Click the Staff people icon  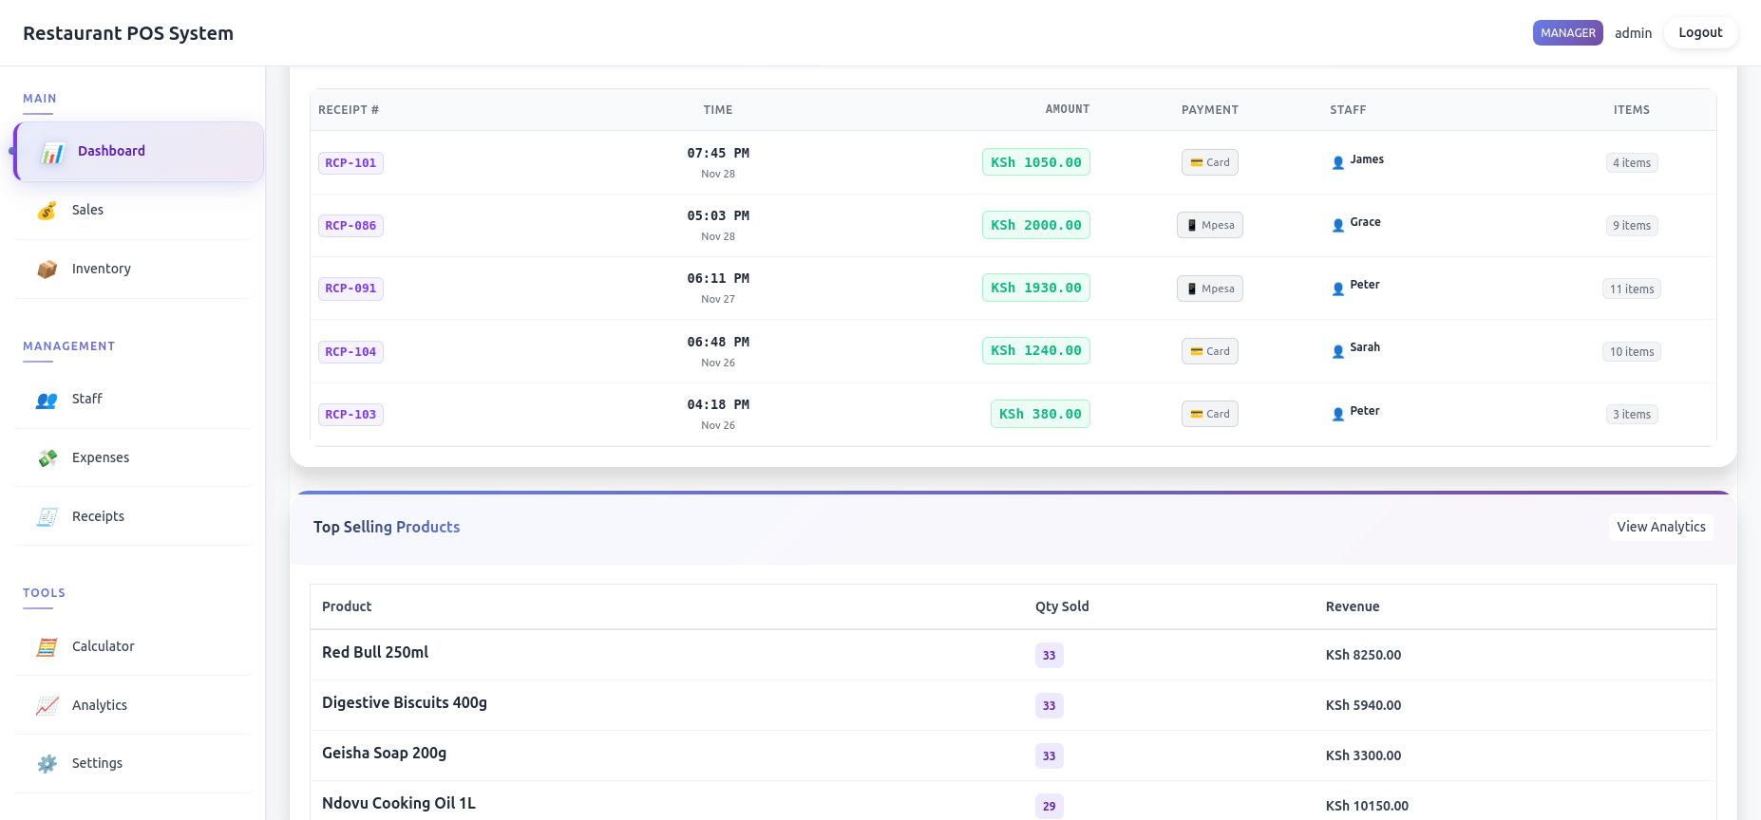47,400
